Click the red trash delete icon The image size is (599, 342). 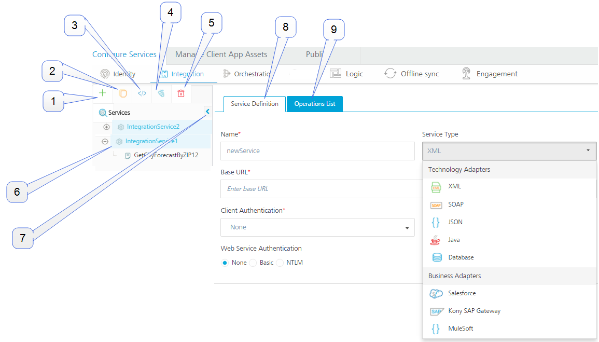pos(182,93)
